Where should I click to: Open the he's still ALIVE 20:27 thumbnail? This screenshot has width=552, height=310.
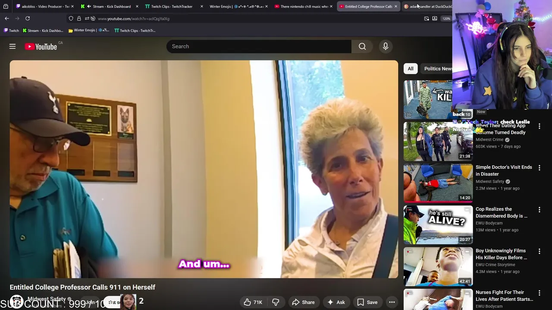[x=438, y=225]
